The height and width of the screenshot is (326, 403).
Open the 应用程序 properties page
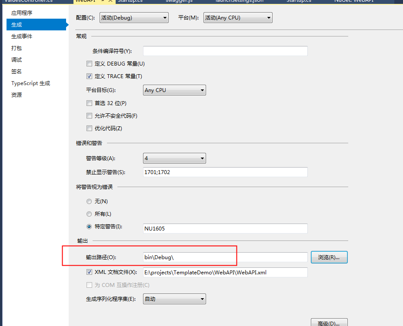(22, 13)
